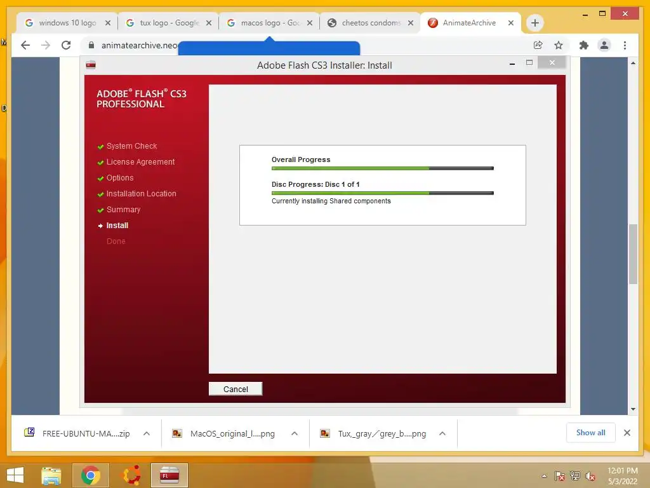The width and height of the screenshot is (650, 488).
Task: Select the Done step in sidebar
Action: pos(116,241)
